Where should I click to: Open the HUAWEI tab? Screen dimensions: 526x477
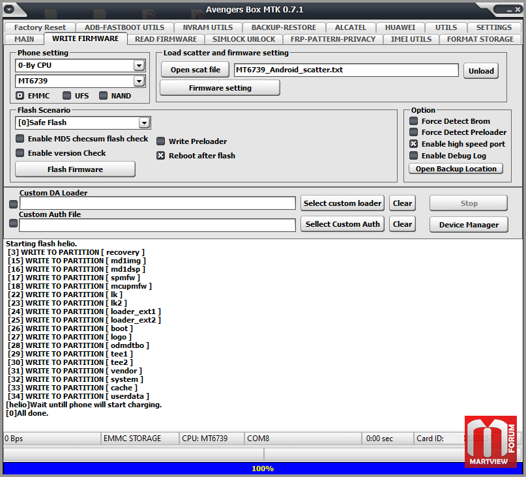(x=400, y=27)
